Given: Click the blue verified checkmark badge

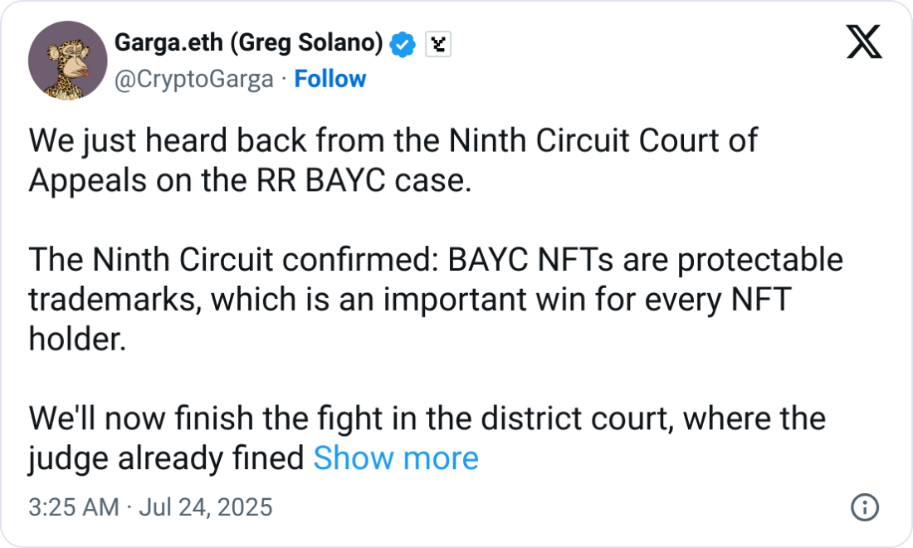Looking at the screenshot, I should click(403, 44).
